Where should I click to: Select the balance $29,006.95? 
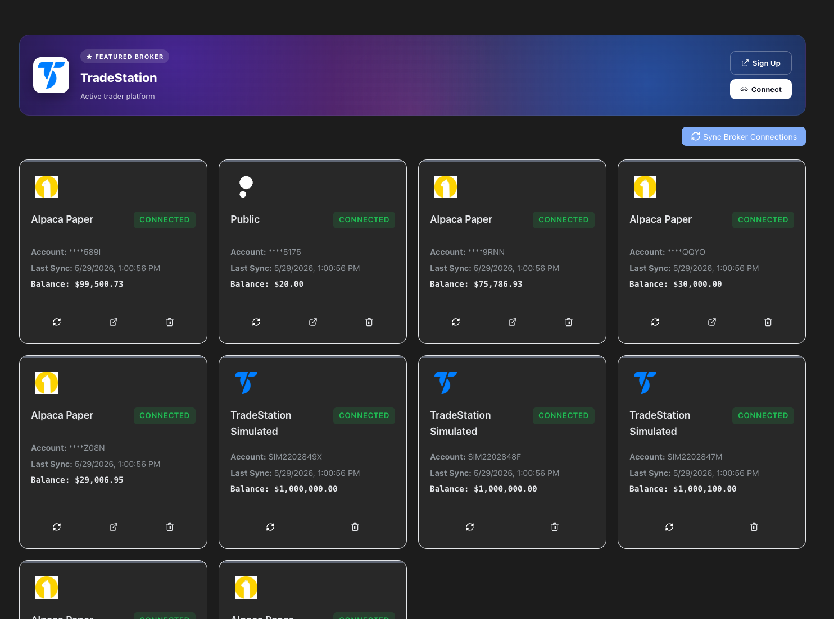coord(99,480)
